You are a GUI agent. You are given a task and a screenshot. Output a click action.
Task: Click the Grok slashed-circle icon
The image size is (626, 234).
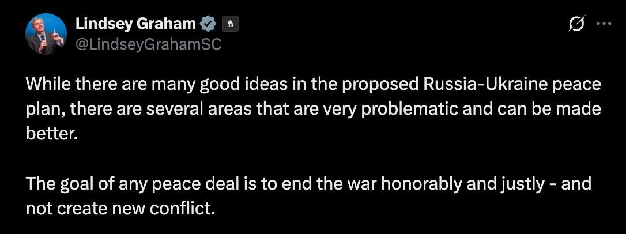[x=575, y=24]
